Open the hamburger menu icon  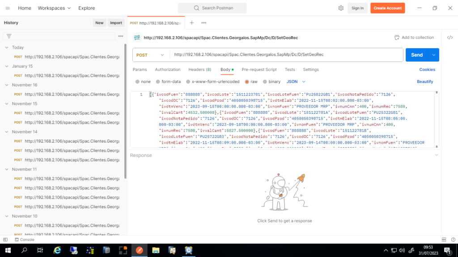click(x=8, y=8)
